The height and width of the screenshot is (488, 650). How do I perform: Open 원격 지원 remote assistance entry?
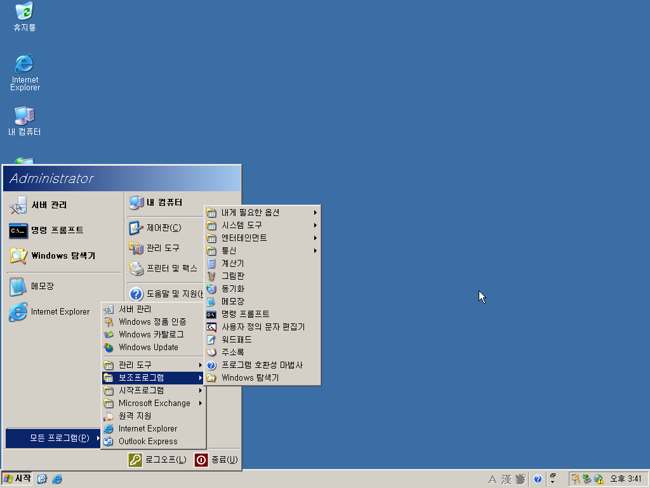154,416
